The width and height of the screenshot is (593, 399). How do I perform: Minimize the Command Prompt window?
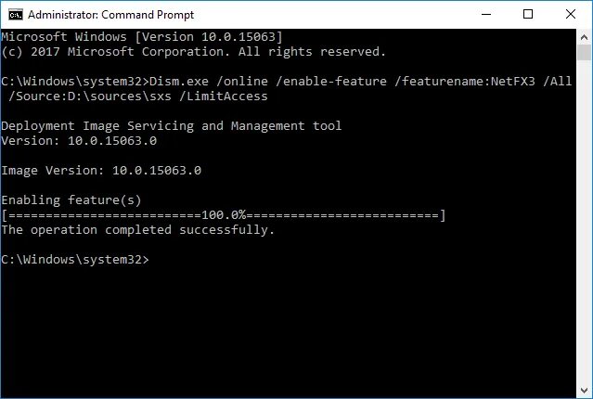[486, 14]
